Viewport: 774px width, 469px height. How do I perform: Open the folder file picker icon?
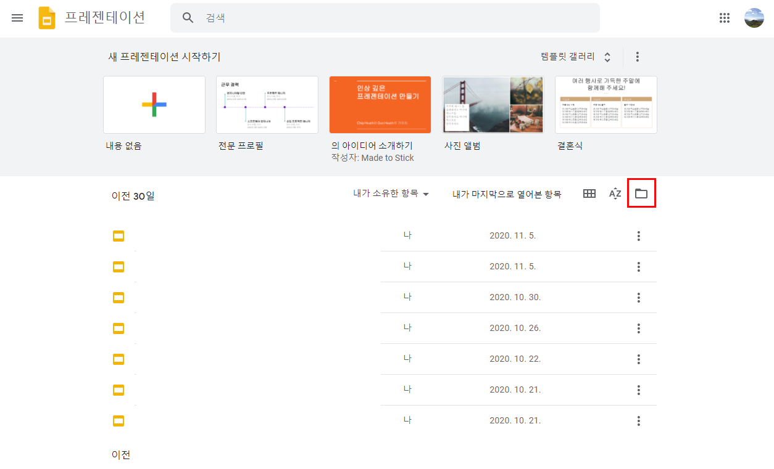(641, 194)
